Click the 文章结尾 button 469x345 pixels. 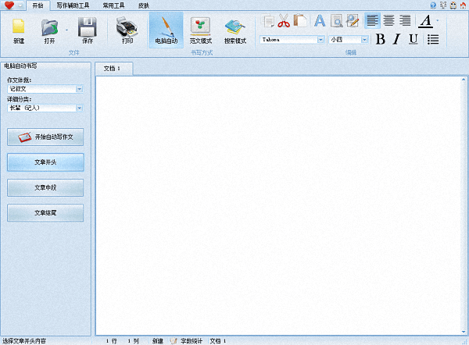click(x=45, y=212)
